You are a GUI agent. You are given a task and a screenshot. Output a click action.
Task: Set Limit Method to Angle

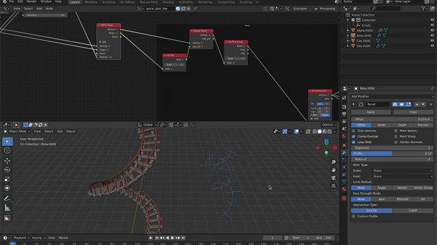[382, 188]
